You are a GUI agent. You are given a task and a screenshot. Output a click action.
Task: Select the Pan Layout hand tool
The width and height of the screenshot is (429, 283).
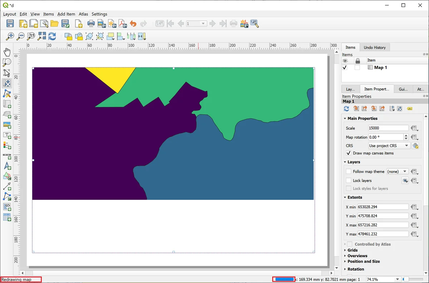coord(7,52)
